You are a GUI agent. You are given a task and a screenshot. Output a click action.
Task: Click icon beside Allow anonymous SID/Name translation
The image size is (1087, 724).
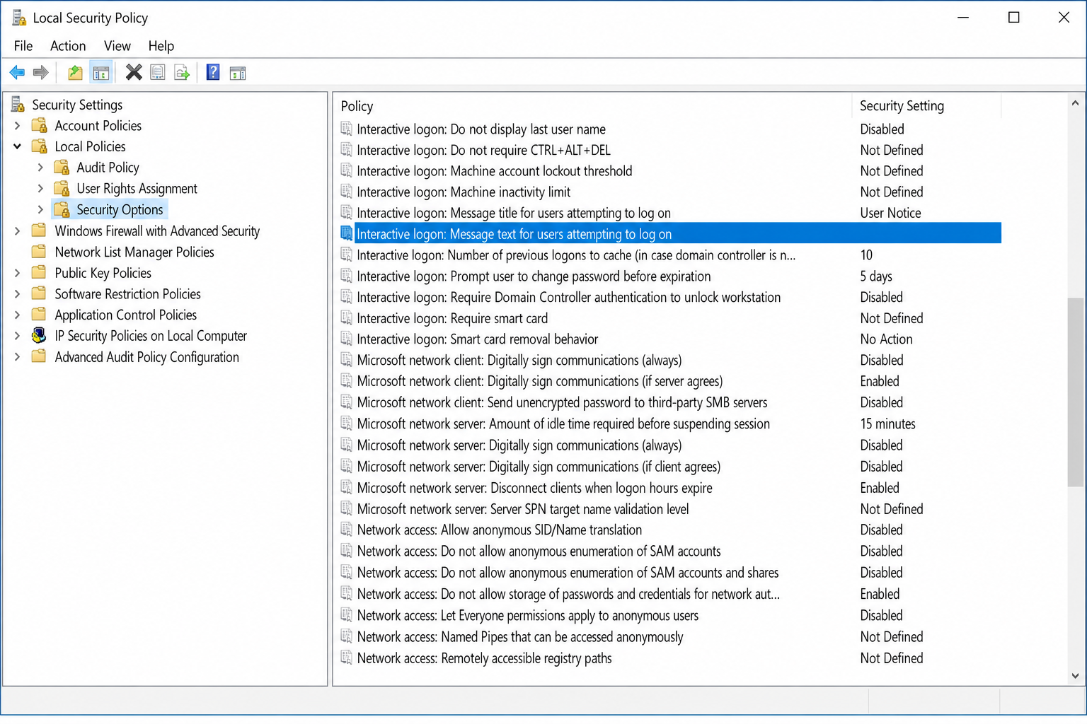(346, 530)
